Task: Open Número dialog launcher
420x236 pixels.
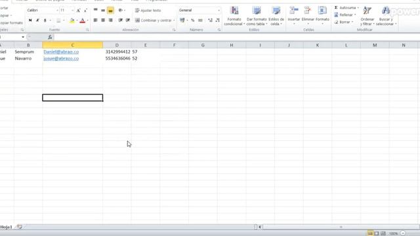Action: coord(219,30)
